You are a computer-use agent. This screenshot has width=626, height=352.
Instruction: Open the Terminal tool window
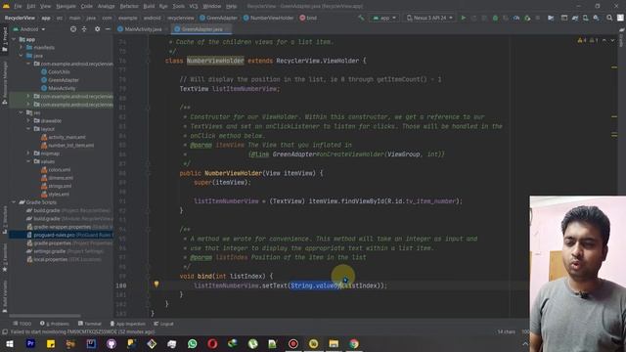pos(90,324)
